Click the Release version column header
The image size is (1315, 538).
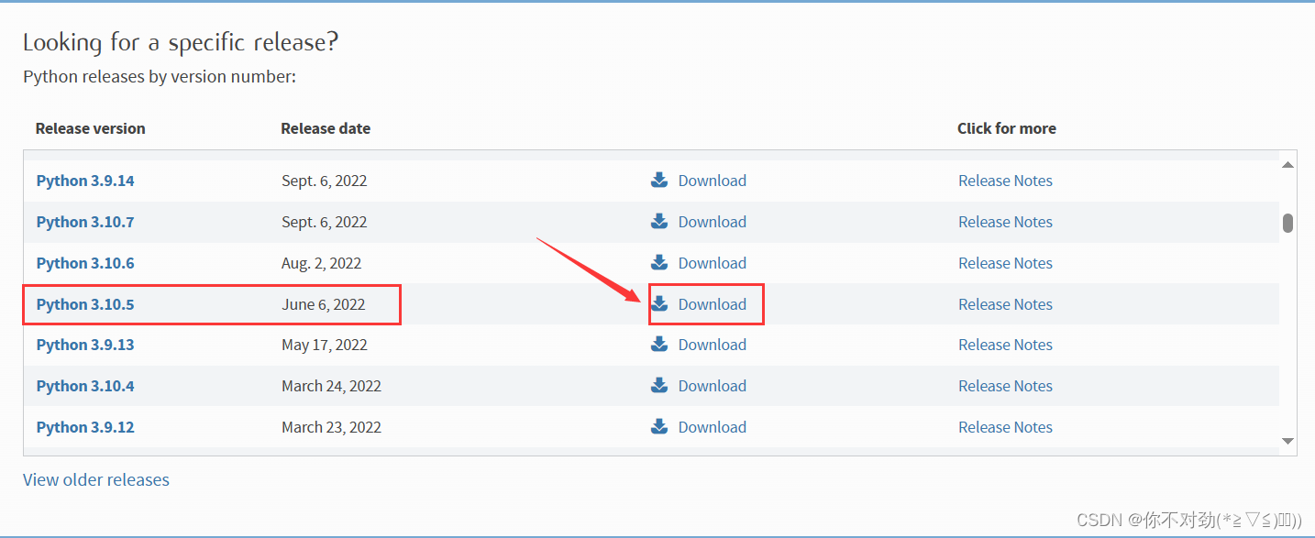90,128
